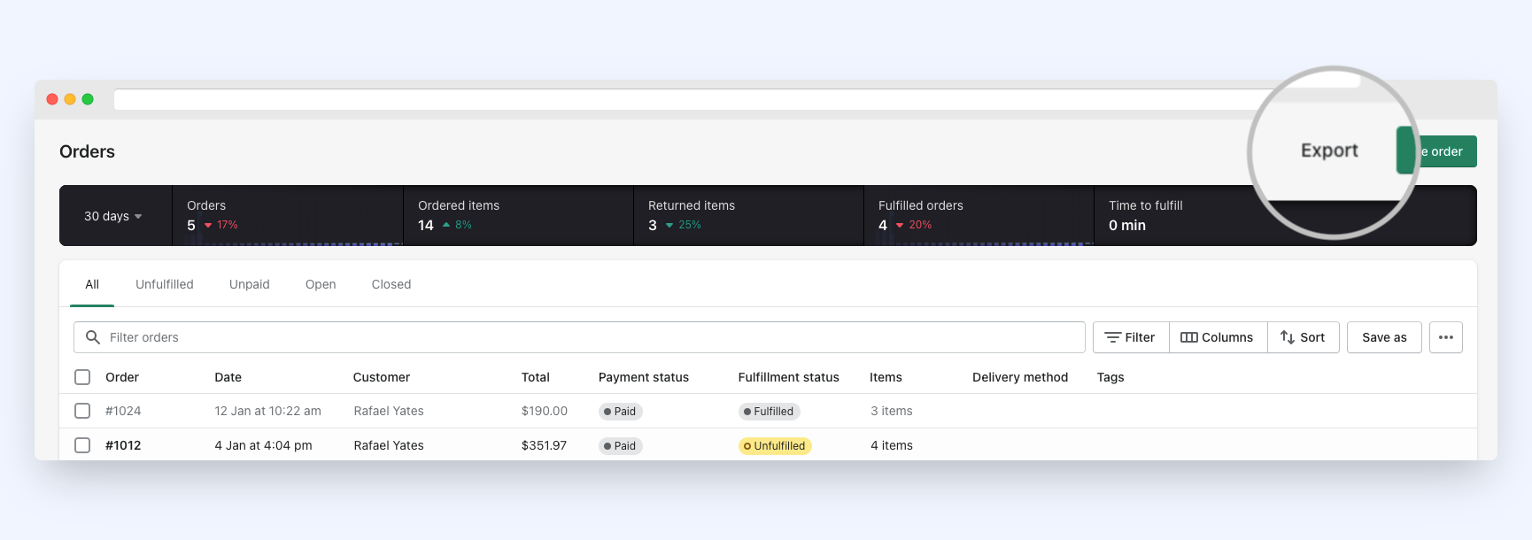Click the Ordered items metric card

518,215
